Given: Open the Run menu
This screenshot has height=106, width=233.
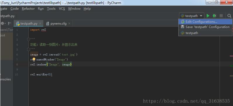Looking at the screenshot, I should point(41,9).
